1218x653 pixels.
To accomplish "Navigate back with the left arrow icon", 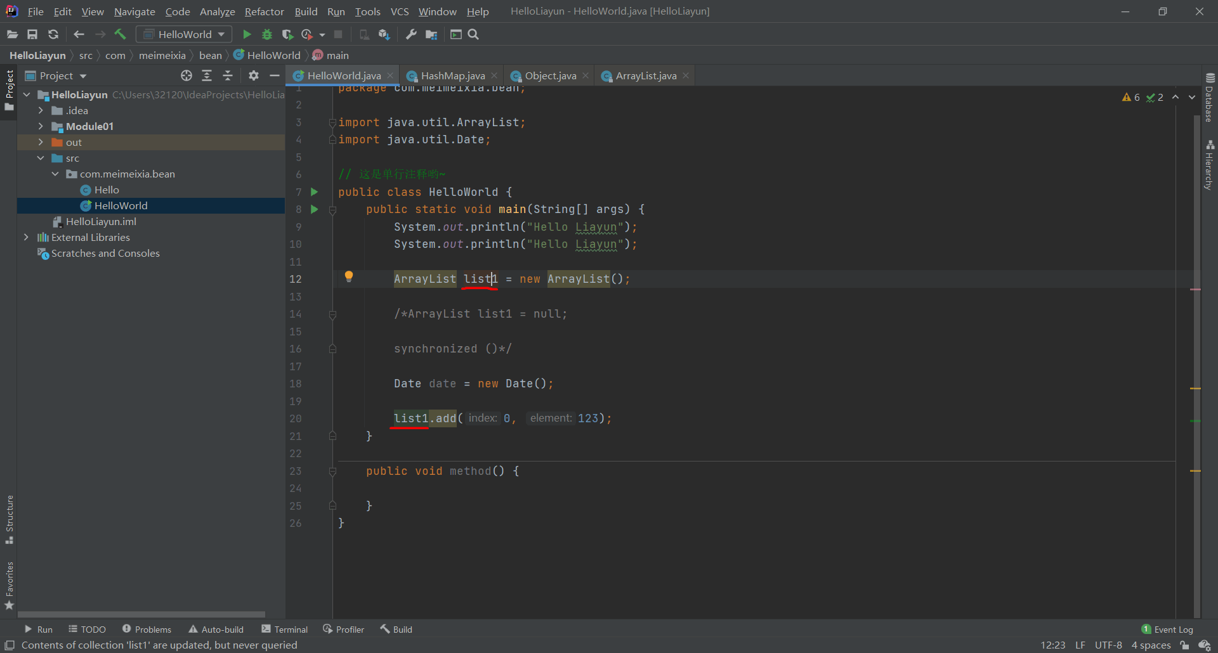I will point(79,34).
